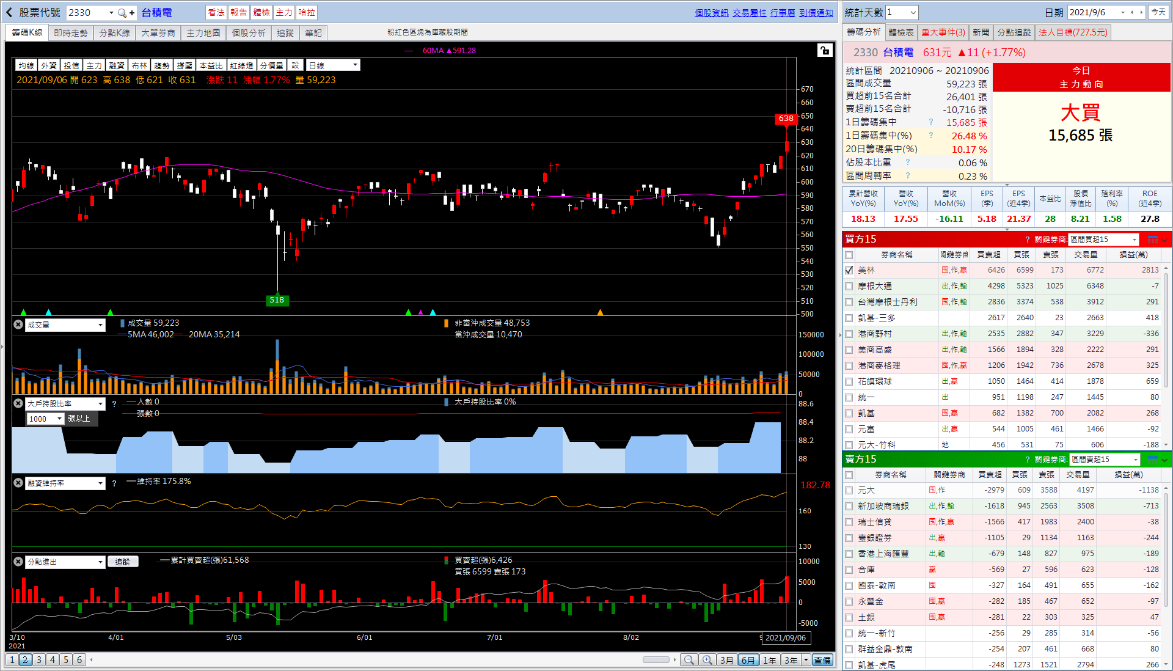Open the 統計天數 dropdown
1173x671 pixels.
[x=913, y=12]
